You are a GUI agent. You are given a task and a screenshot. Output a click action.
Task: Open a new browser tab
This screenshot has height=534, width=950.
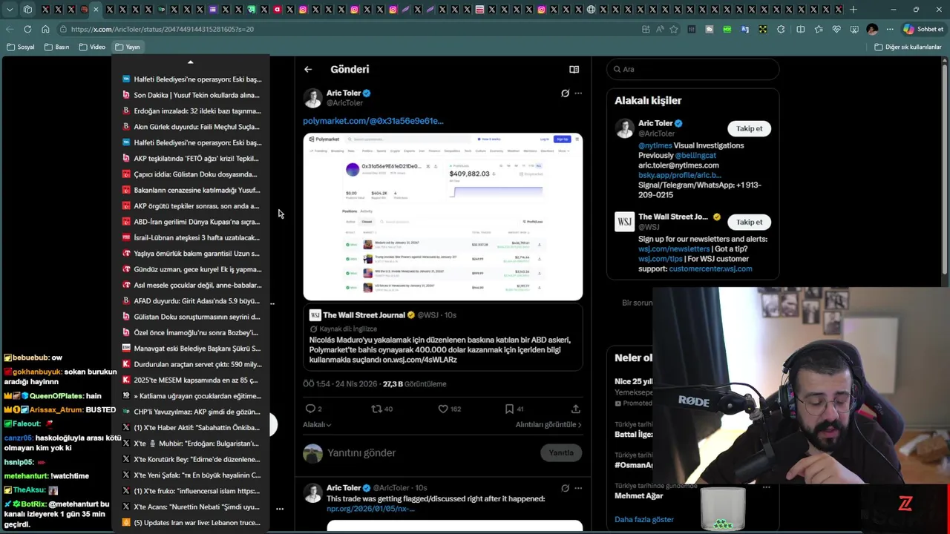854,10
